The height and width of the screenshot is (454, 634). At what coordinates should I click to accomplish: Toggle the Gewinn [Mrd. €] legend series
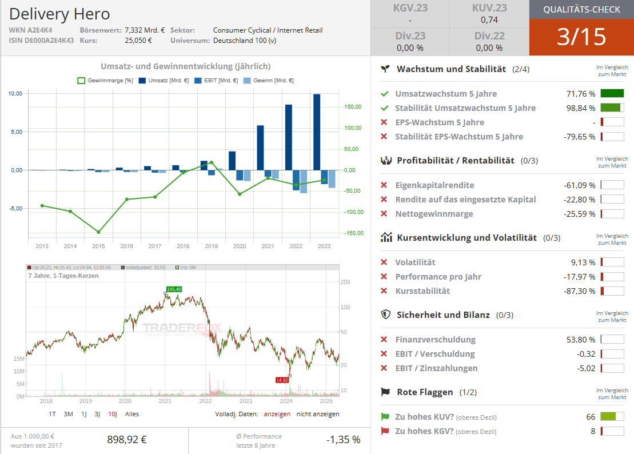269,81
